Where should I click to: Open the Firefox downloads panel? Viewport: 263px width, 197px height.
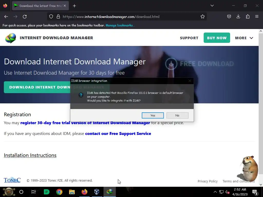pos(238,17)
